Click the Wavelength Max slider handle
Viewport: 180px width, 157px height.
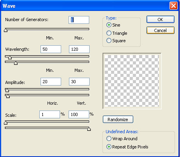pos(16,63)
